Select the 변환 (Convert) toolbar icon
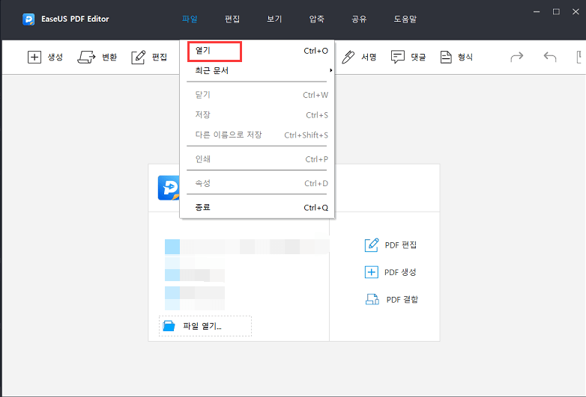 click(87, 57)
